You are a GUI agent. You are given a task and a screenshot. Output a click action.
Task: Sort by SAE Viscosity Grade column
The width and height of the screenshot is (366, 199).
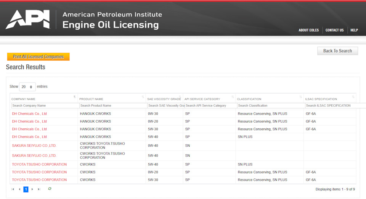tap(180, 97)
